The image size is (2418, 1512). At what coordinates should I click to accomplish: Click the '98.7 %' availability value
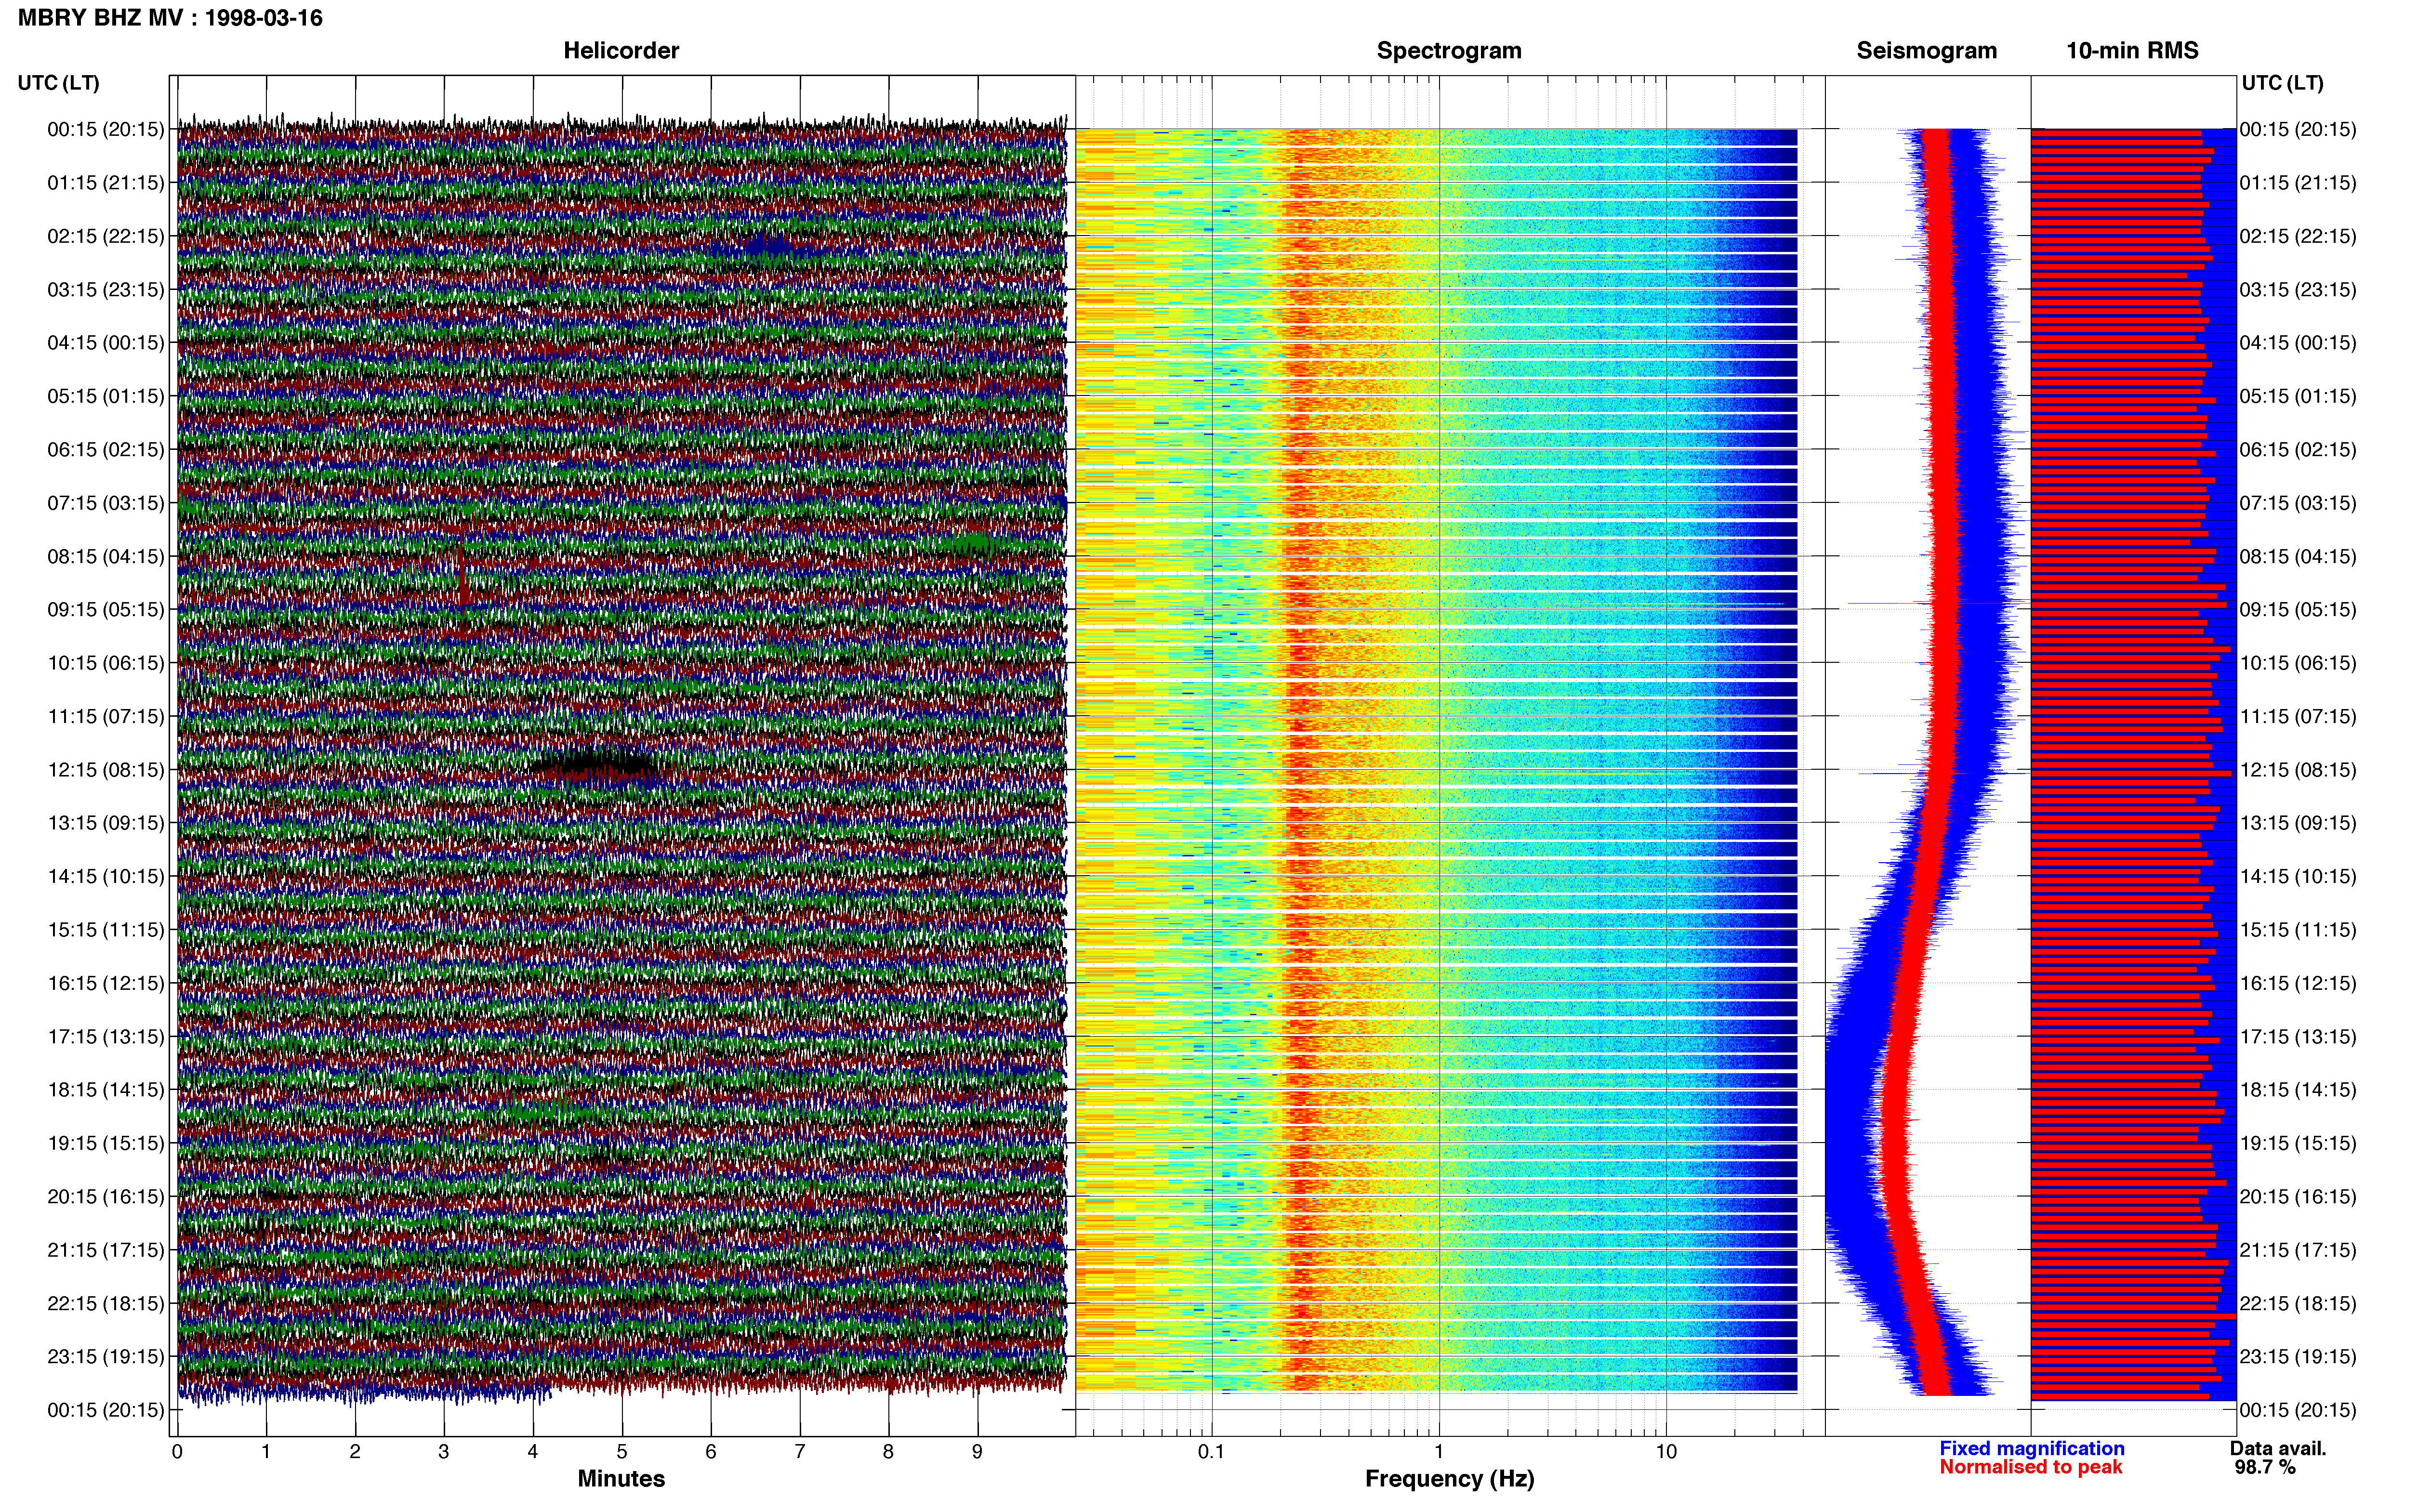point(2265,1468)
